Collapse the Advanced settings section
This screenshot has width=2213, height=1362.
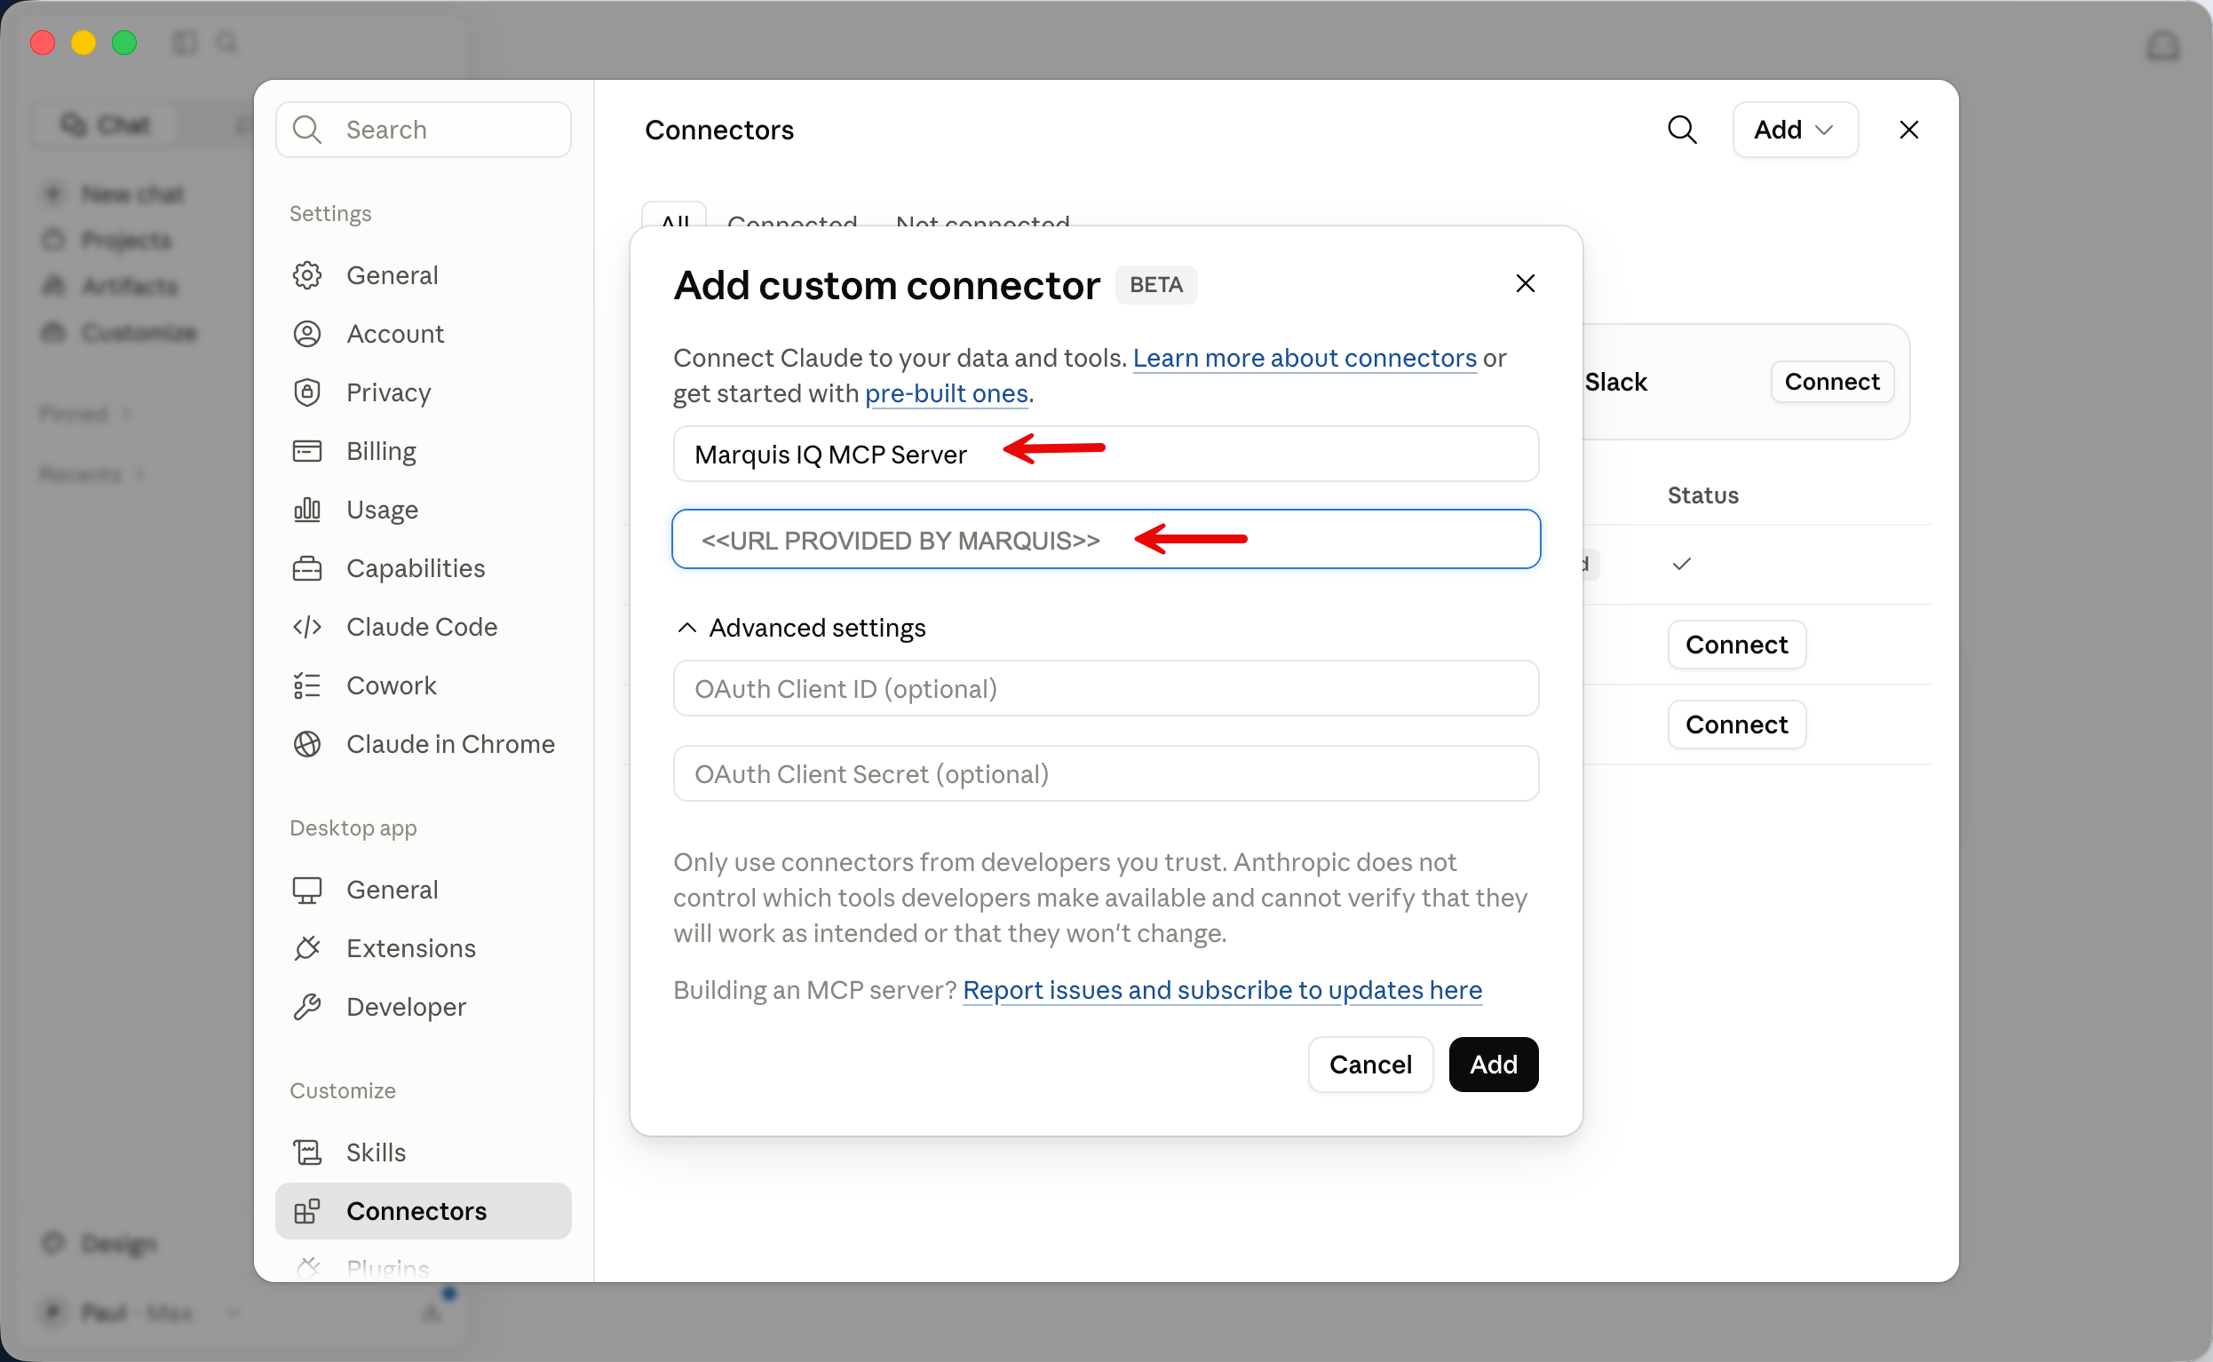pos(802,628)
